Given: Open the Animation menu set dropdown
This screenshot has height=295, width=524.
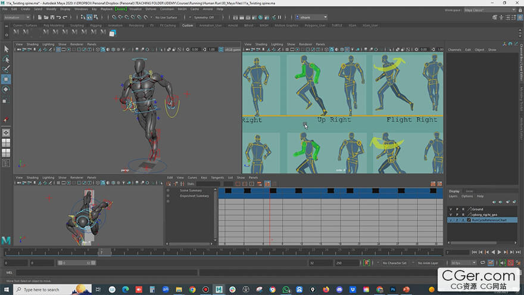Looking at the screenshot, I should pyautogui.click(x=17, y=17).
